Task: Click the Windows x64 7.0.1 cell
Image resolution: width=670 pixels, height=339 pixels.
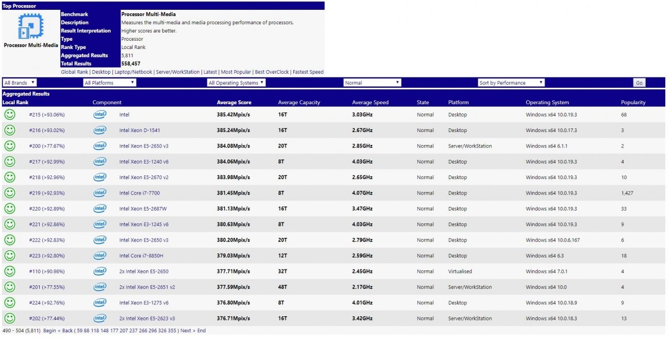Action: pyautogui.click(x=546, y=271)
